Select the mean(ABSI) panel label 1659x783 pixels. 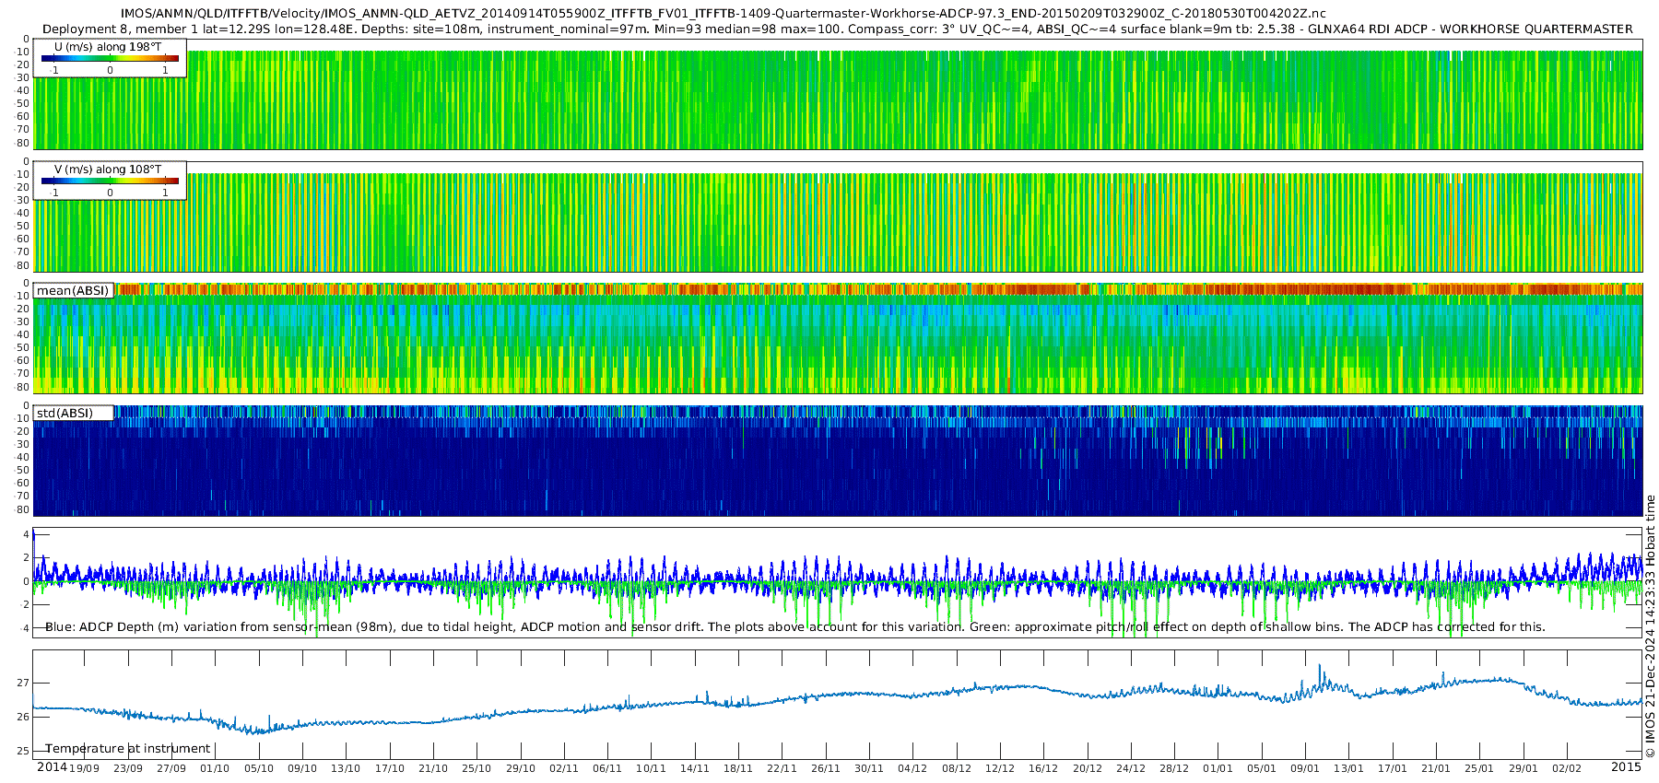73,291
